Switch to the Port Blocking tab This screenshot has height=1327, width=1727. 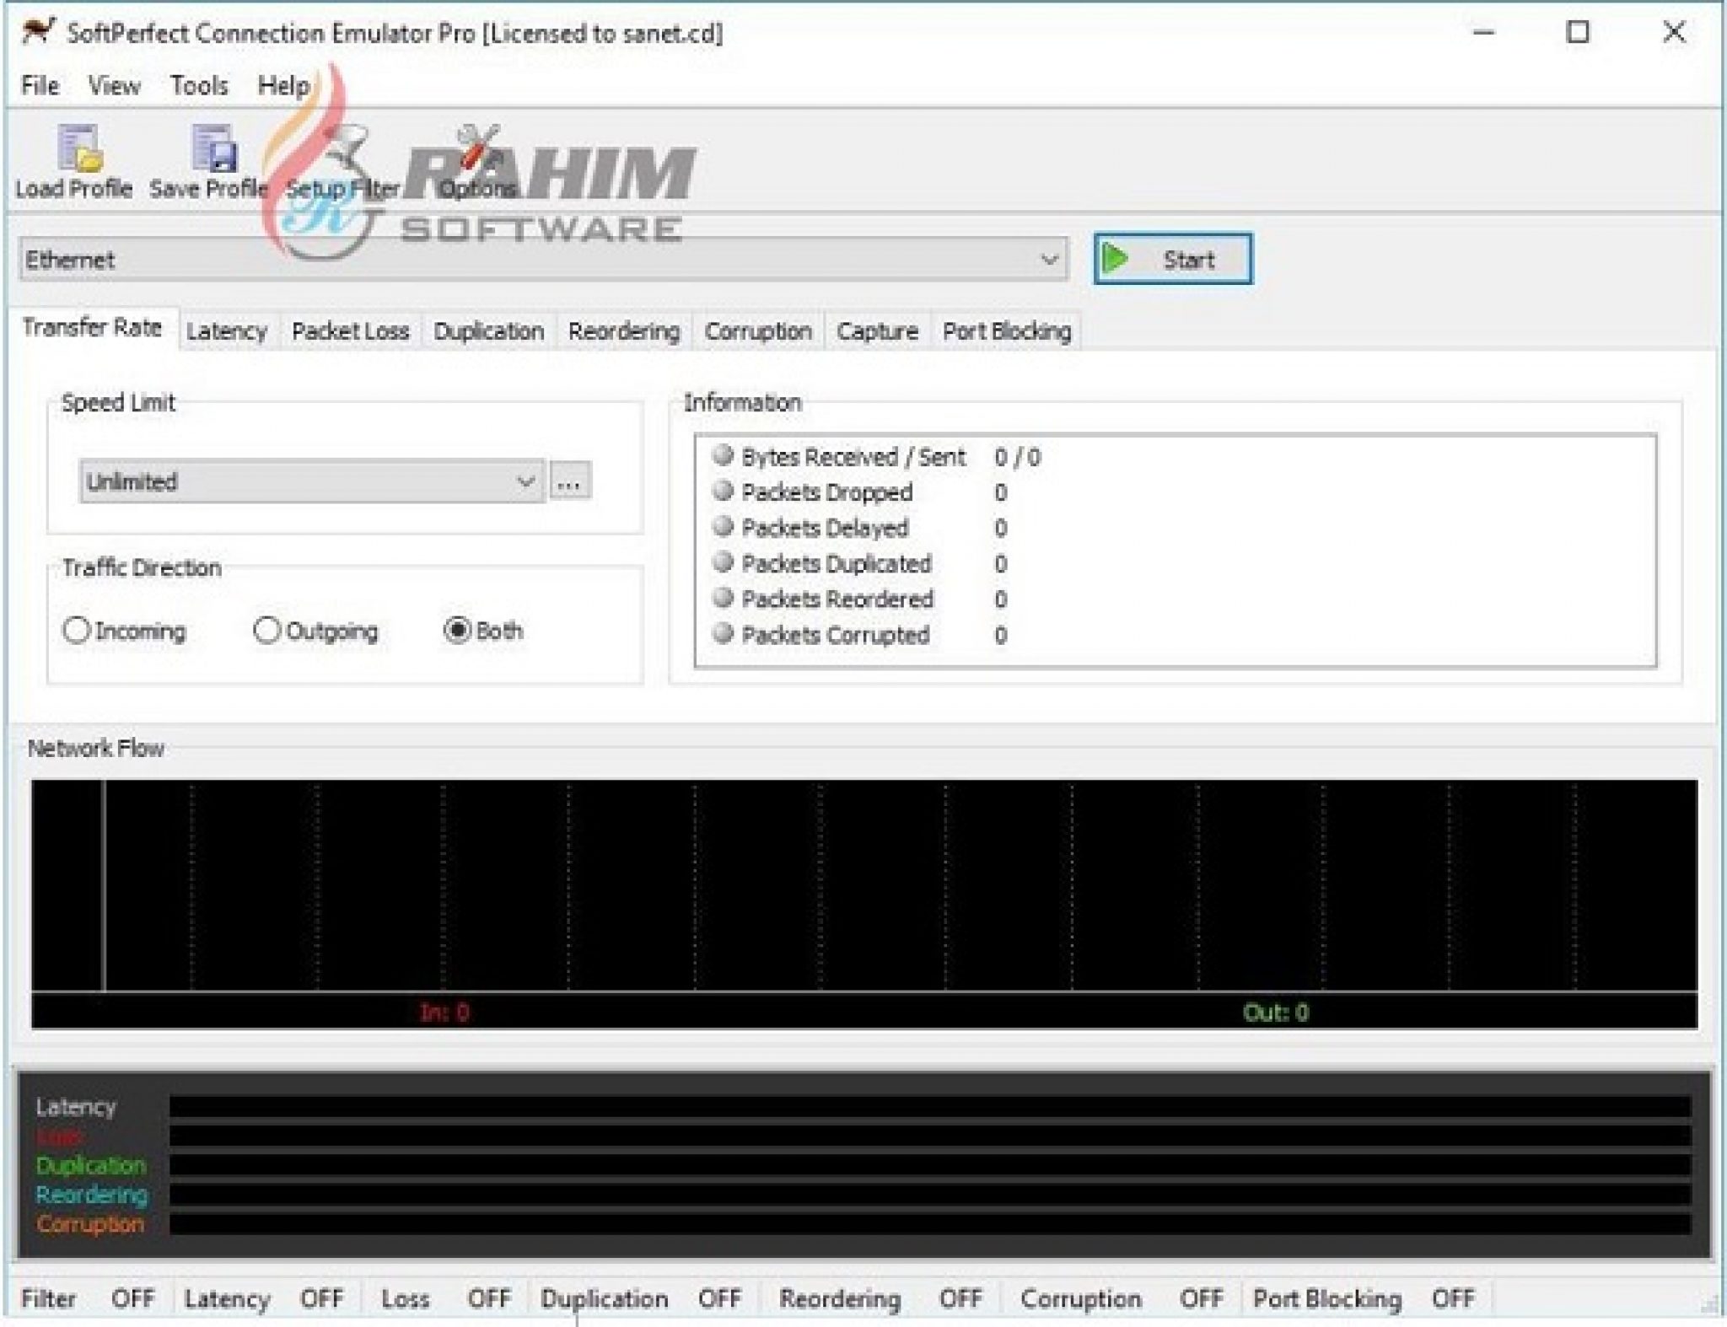coord(1007,331)
